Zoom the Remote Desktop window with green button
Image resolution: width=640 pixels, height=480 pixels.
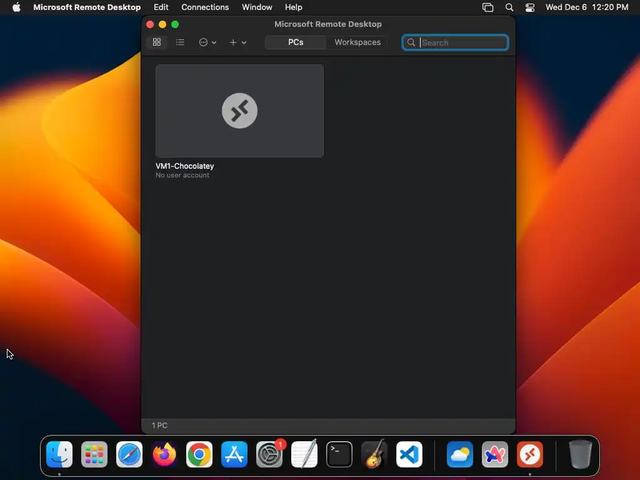175,24
